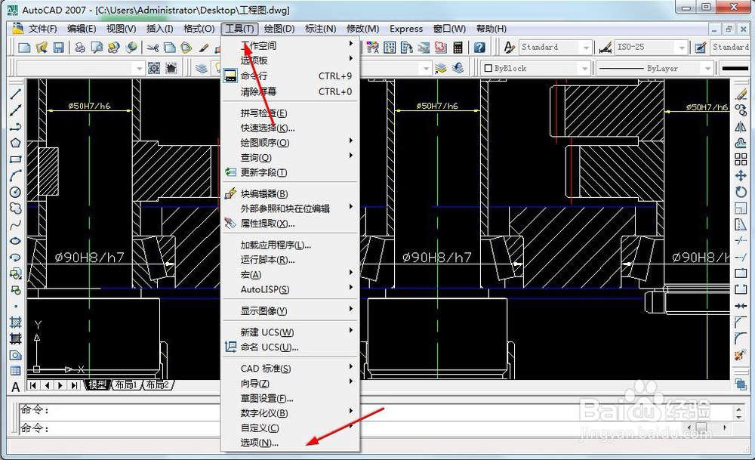Select the Spline tool

pyautogui.click(x=15, y=224)
